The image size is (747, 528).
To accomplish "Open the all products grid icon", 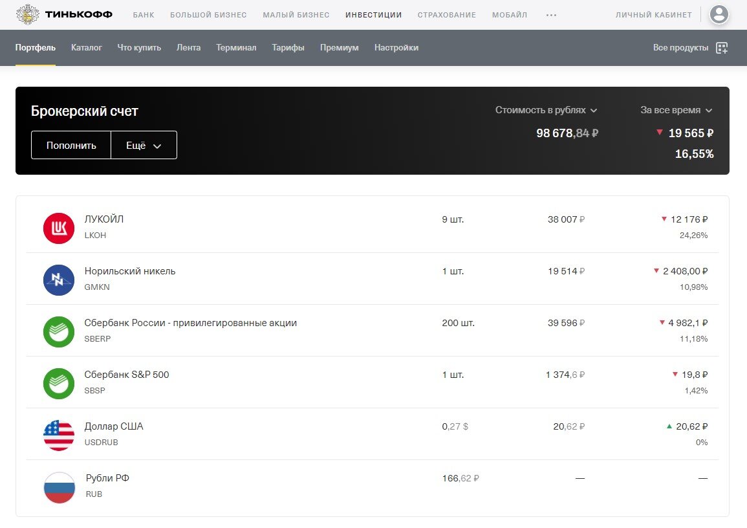I will click(722, 48).
